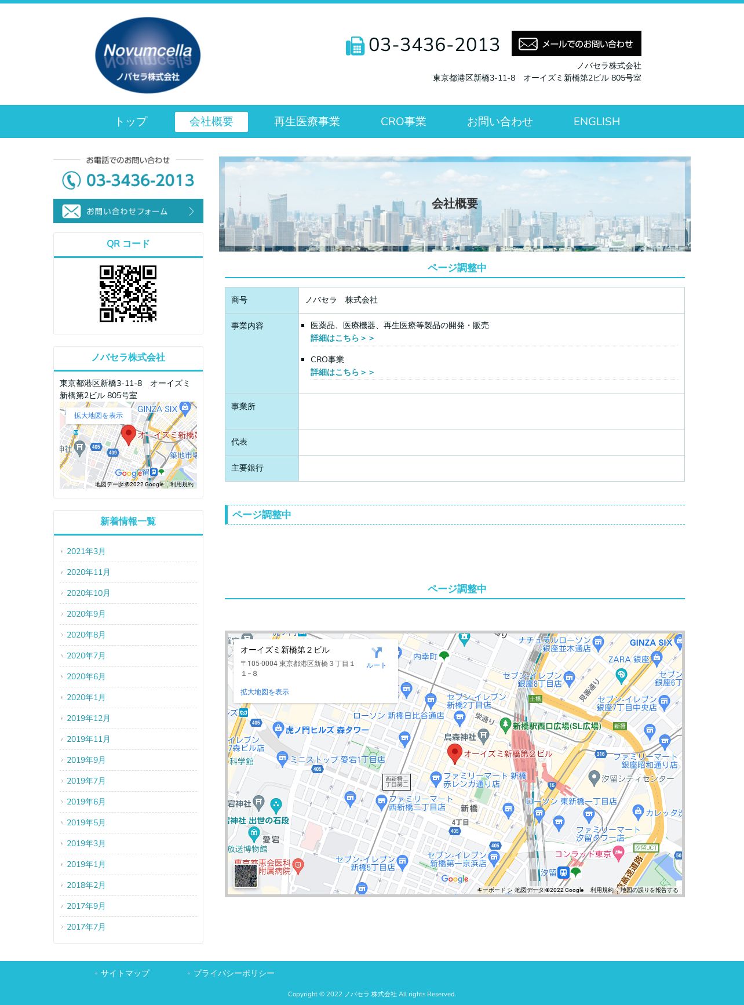Click the telephone icon beside the header phone number
Viewport: 744px width, 1005px height.
[355, 46]
